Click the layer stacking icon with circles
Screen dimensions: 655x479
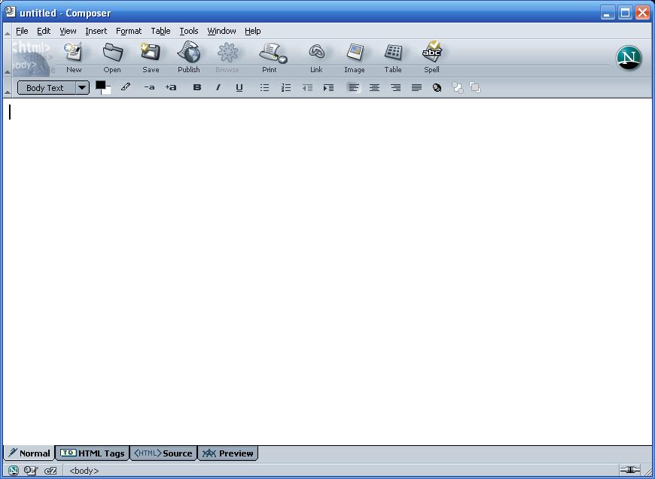(x=458, y=88)
